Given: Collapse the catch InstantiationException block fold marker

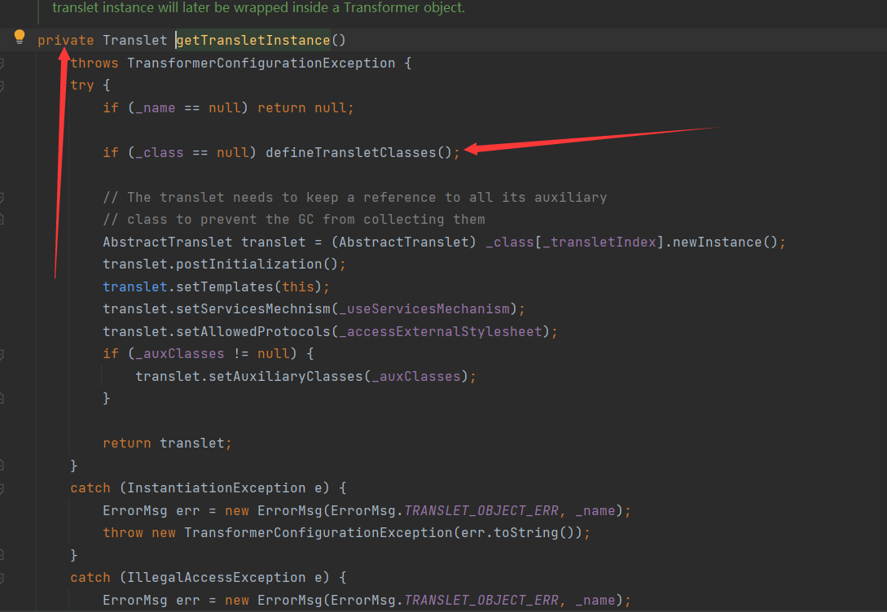Looking at the screenshot, I should [x=2, y=488].
